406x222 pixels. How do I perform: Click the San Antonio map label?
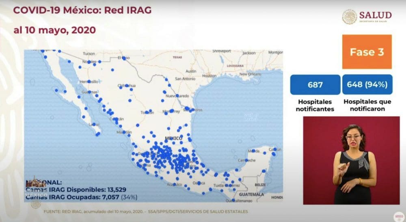coord(185,79)
